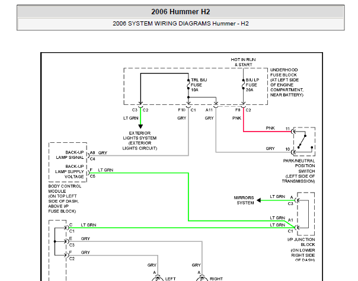This screenshot has width=358, height=281.
Task: Click the "GRY" label next to pin A8
Action: click(x=103, y=153)
